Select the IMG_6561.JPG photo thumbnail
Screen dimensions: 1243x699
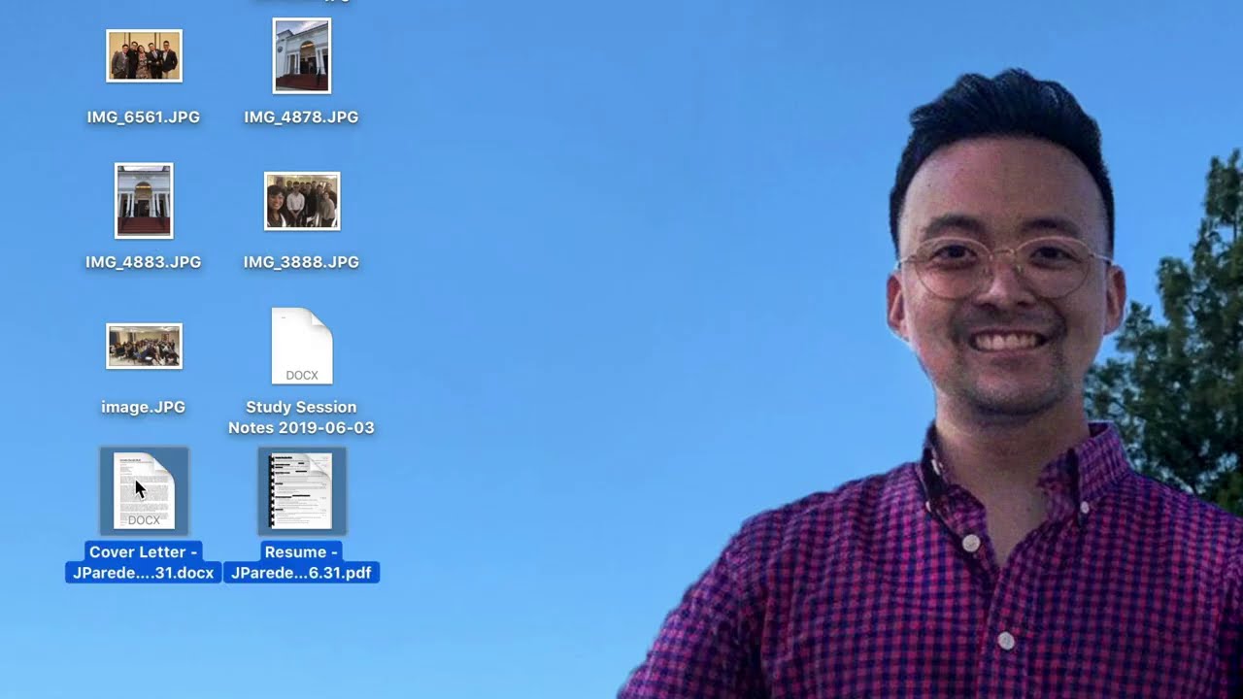[x=144, y=56]
